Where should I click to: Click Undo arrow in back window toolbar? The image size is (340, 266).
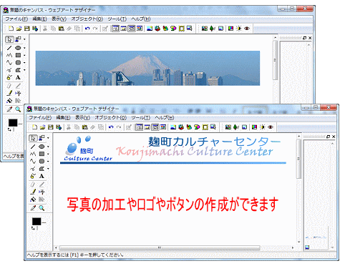click(x=87, y=29)
